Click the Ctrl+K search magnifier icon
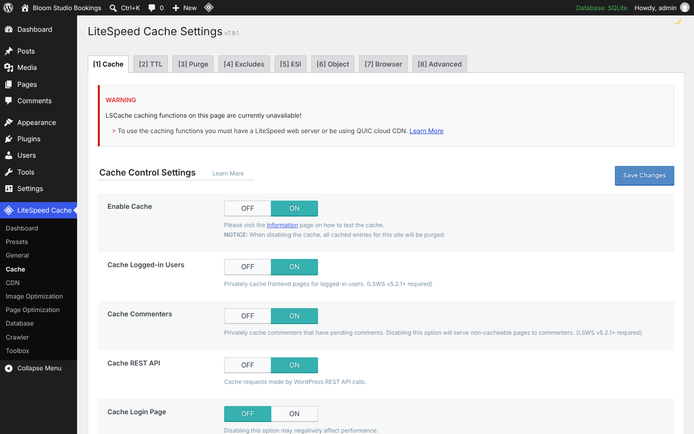The width and height of the screenshot is (694, 434). pyautogui.click(x=113, y=8)
